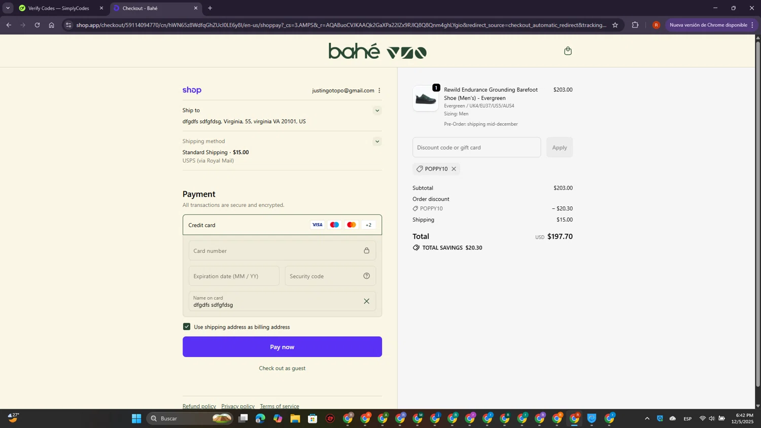
Task: Open the Privacy policy link
Action: tap(238, 406)
